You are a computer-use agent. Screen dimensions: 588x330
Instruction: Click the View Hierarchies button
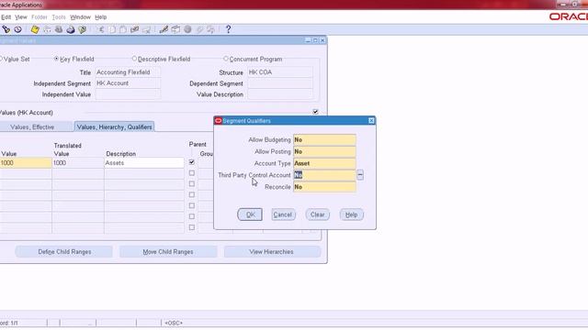coord(272,252)
